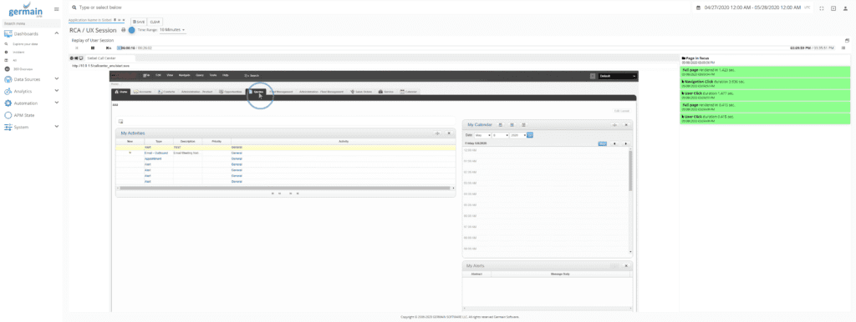Click the Automation gear icon in sidebar

tap(8, 103)
